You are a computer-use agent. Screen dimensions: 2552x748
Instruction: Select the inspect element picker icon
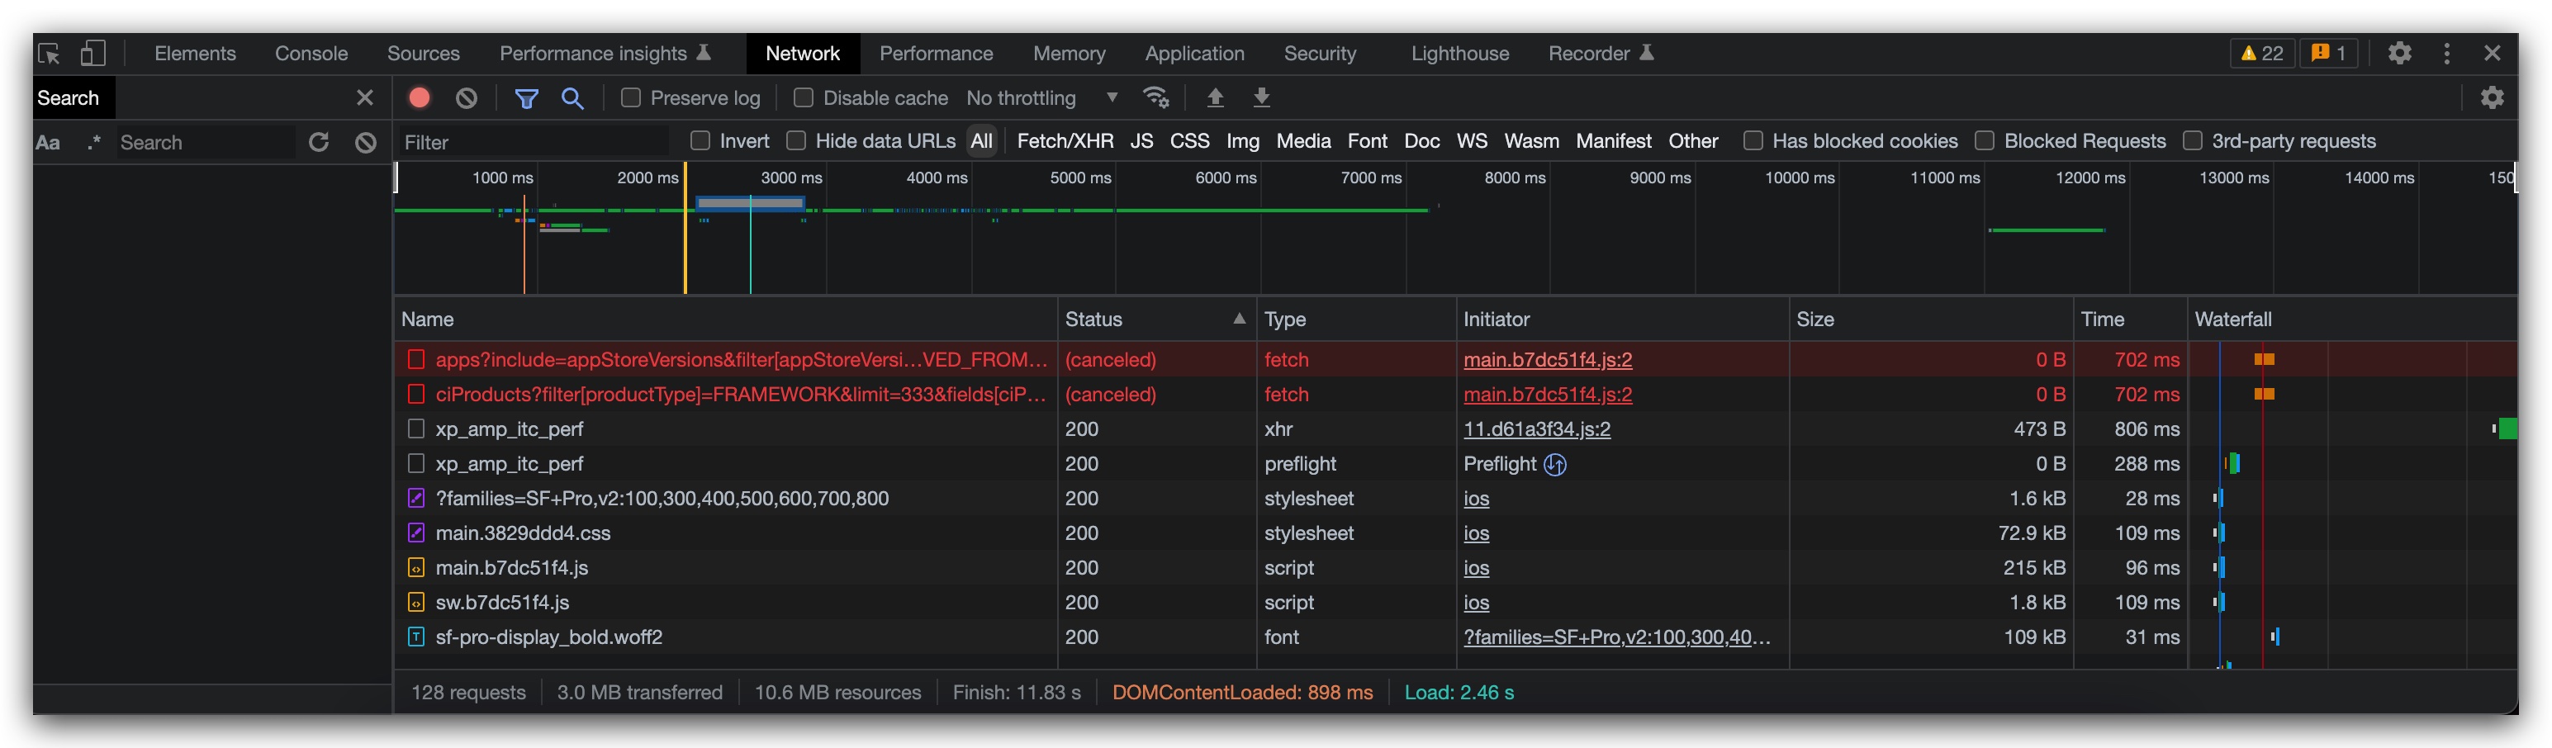49,54
